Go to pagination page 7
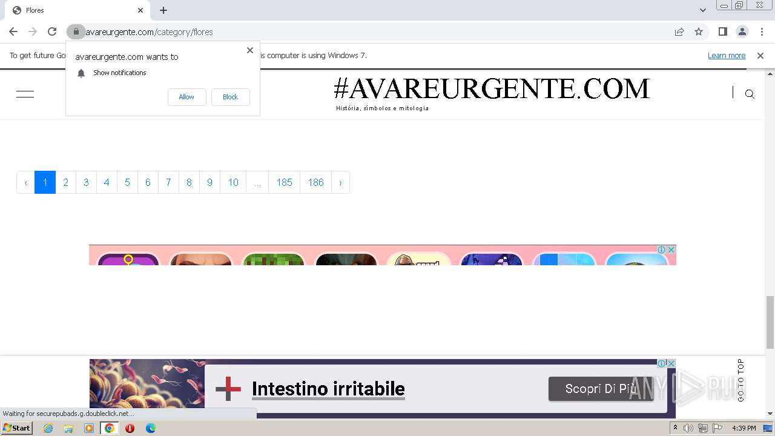Image resolution: width=775 pixels, height=436 pixels. click(168, 182)
